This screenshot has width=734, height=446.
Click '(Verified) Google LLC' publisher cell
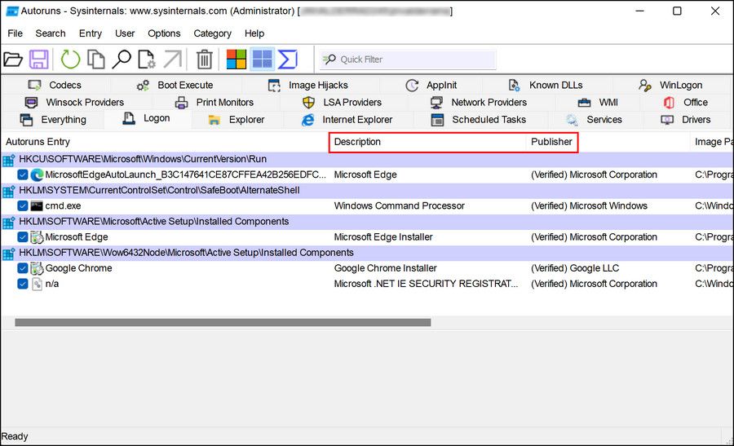[575, 268]
